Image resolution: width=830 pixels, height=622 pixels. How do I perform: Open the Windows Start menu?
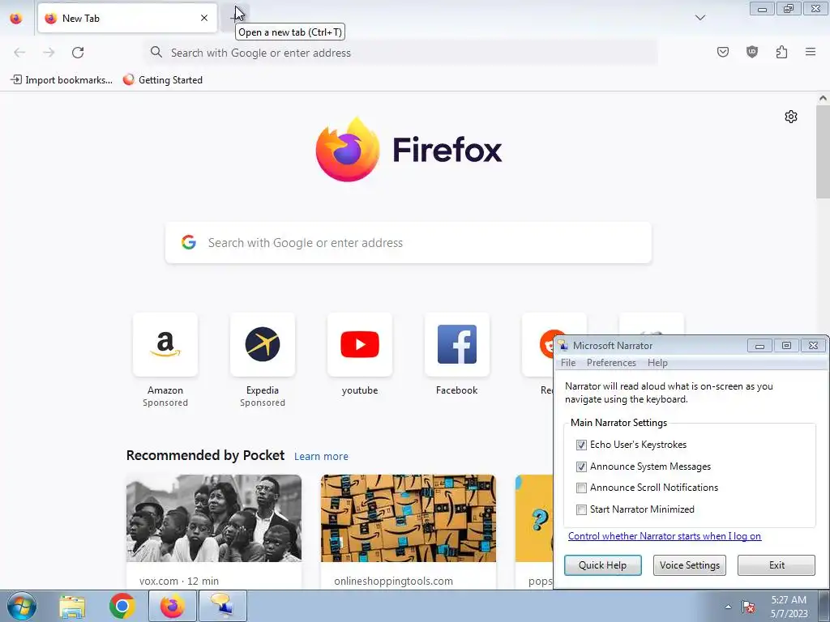22,606
